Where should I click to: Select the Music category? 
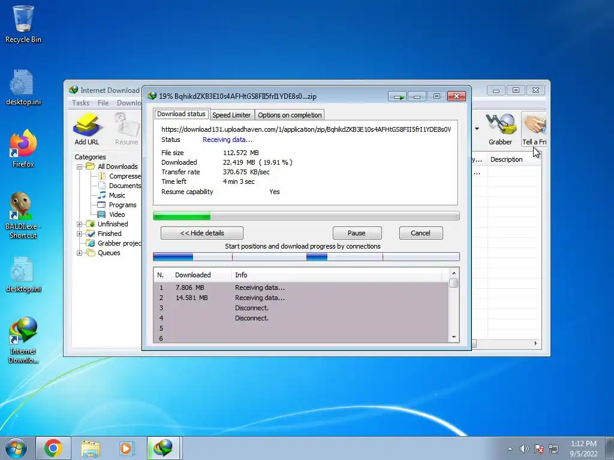(x=112, y=195)
